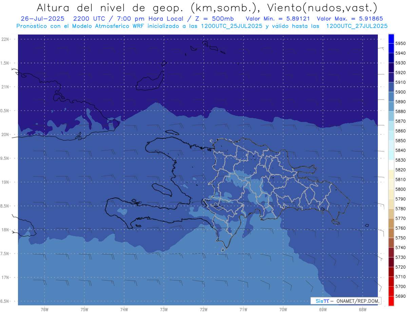Viewport: 407px width, 314px height.
Task: Click the bright blue swatch atop the color bar
Action: [x=391, y=38]
